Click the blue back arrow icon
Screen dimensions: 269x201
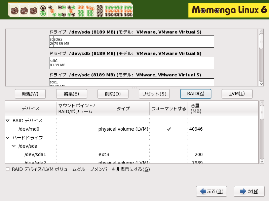[x=203, y=191]
